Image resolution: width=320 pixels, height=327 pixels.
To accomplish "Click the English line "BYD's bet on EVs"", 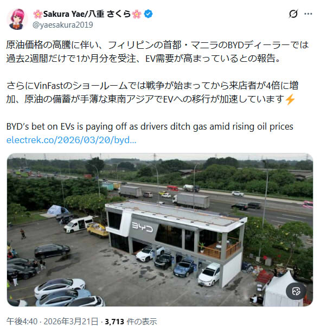I will coord(150,126).
